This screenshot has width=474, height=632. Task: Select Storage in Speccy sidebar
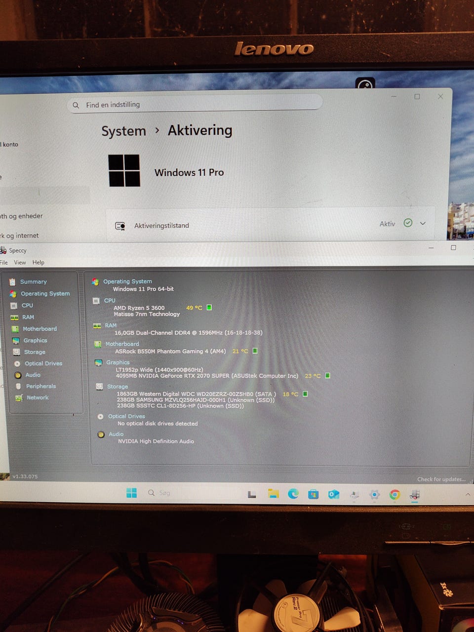point(35,352)
